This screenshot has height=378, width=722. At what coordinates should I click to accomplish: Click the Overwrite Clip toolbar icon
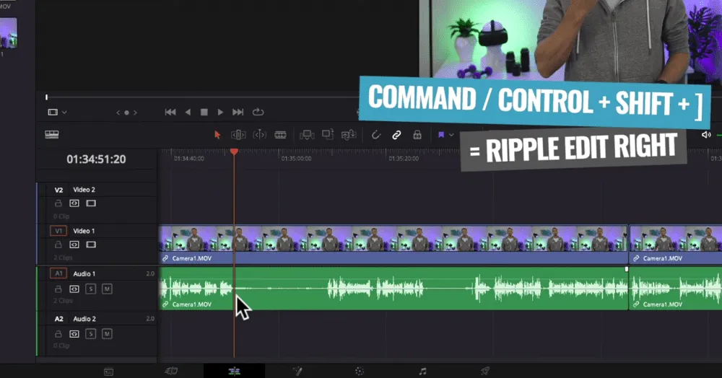(x=328, y=135)
